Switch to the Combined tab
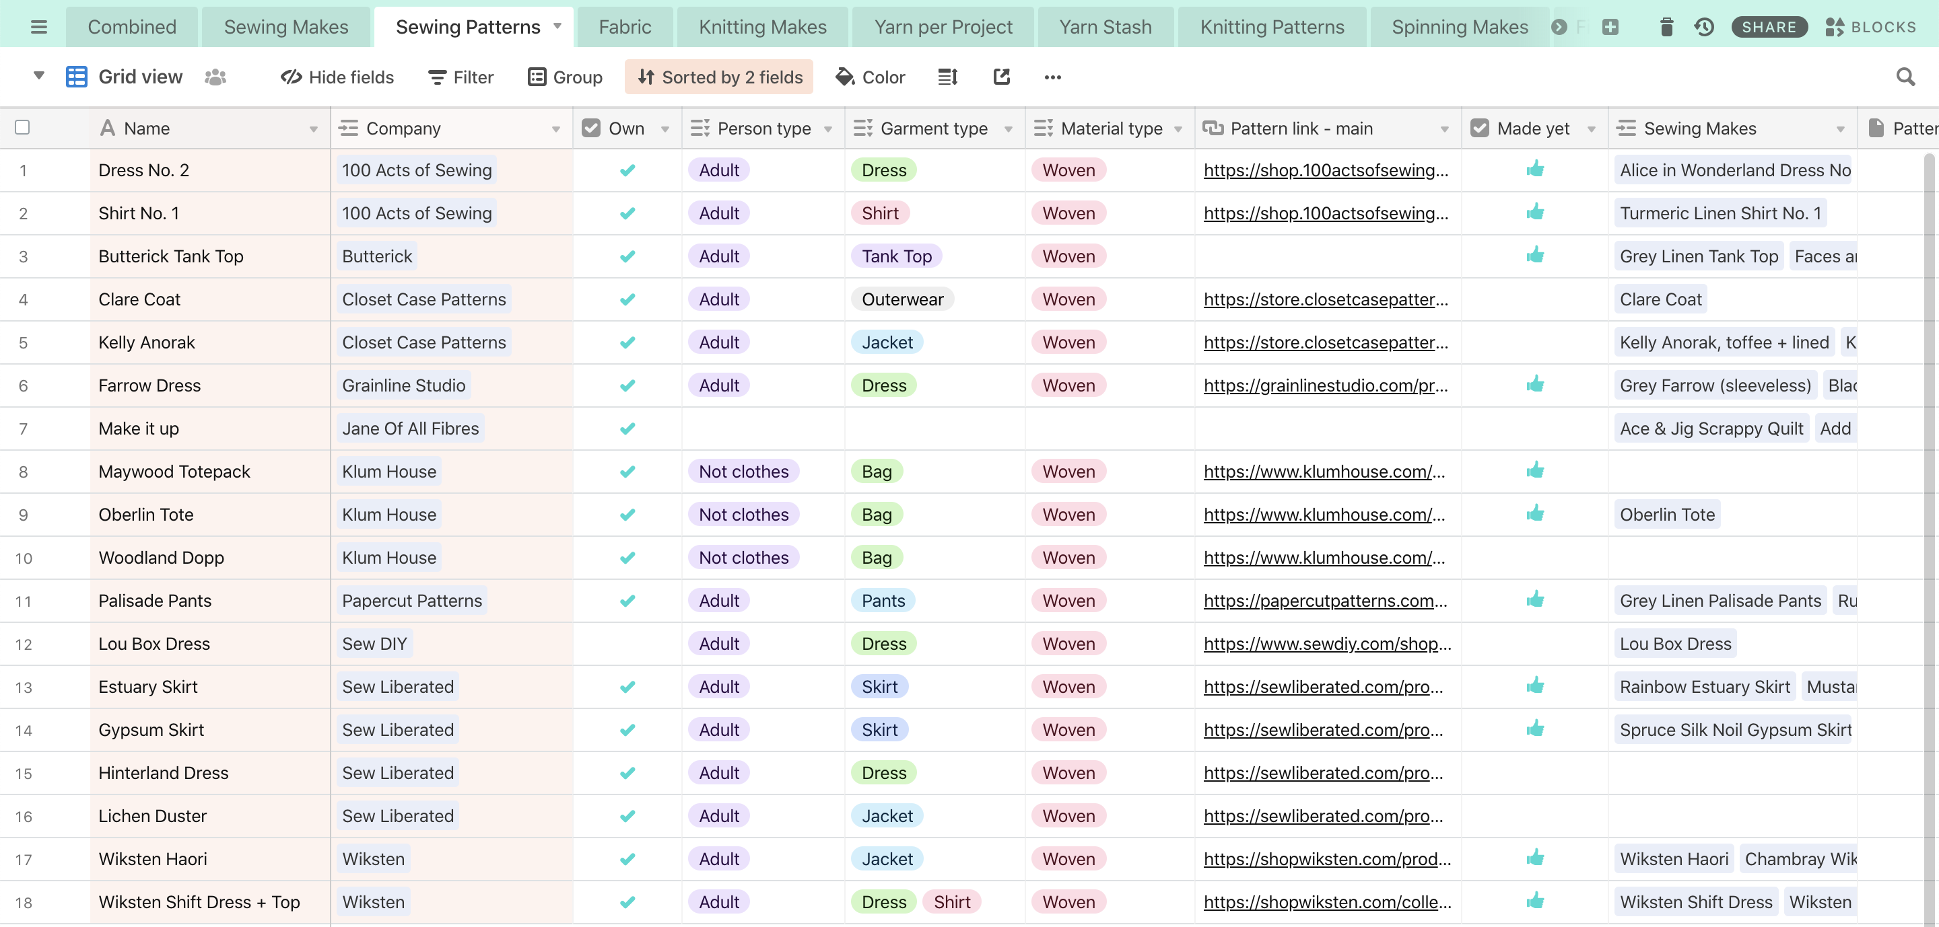This screenshot has width=1939, height=927. click(x=132, y=28)
